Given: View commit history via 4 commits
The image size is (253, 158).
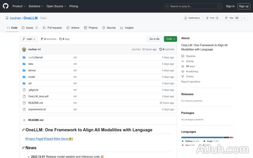Looking at the screenshot, I should (168, 49).
